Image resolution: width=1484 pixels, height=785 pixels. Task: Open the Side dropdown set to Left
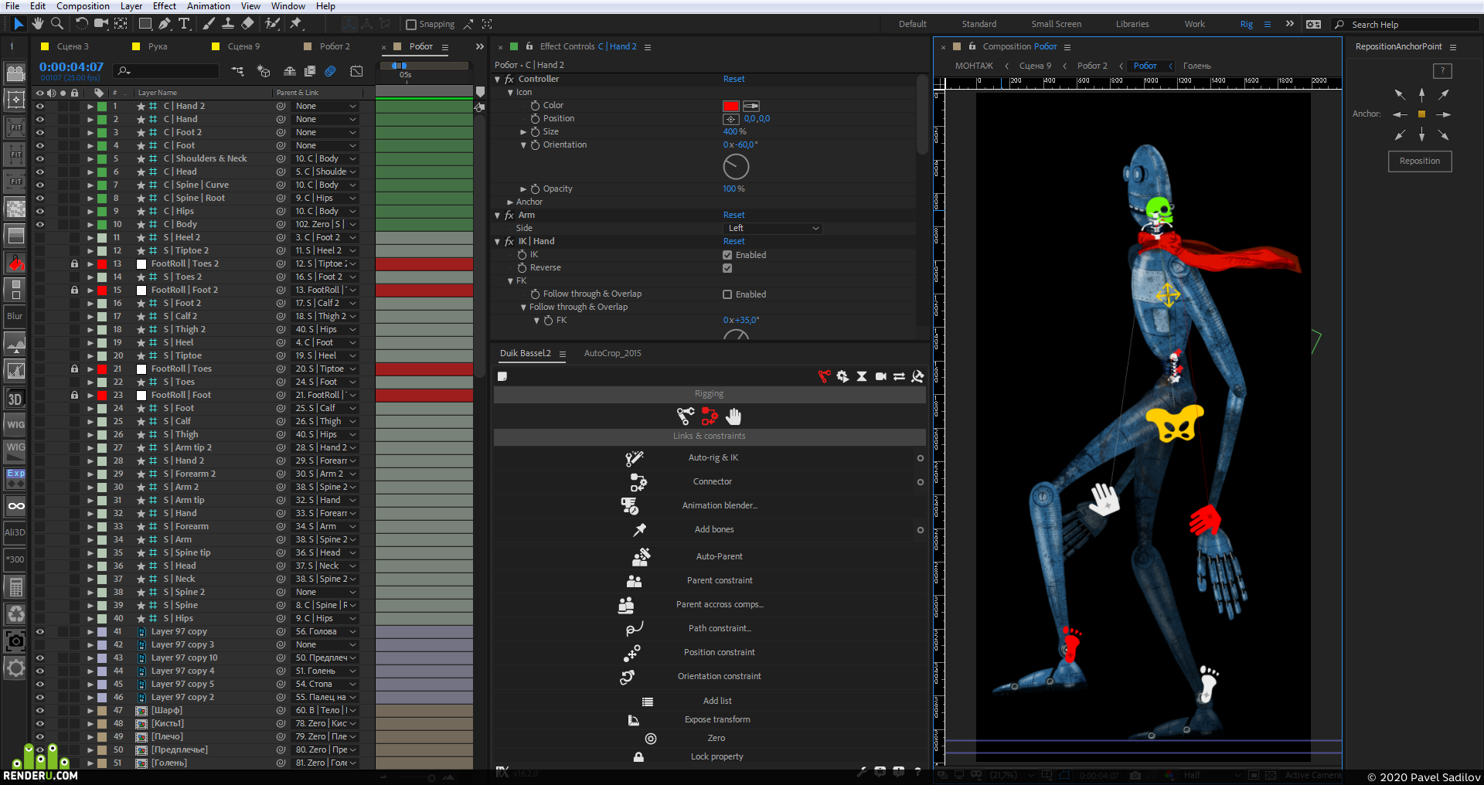773,229
